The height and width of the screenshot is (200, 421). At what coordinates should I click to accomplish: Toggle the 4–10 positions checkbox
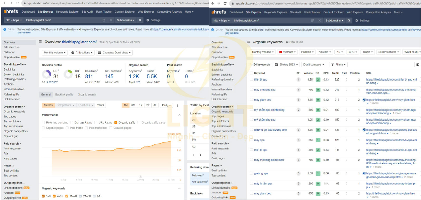pyautogui.click(x=54, y=196)
